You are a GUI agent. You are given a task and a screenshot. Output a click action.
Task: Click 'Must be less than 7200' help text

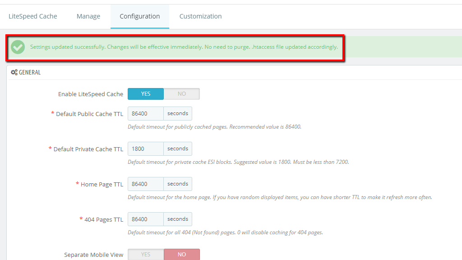(321, 162)
